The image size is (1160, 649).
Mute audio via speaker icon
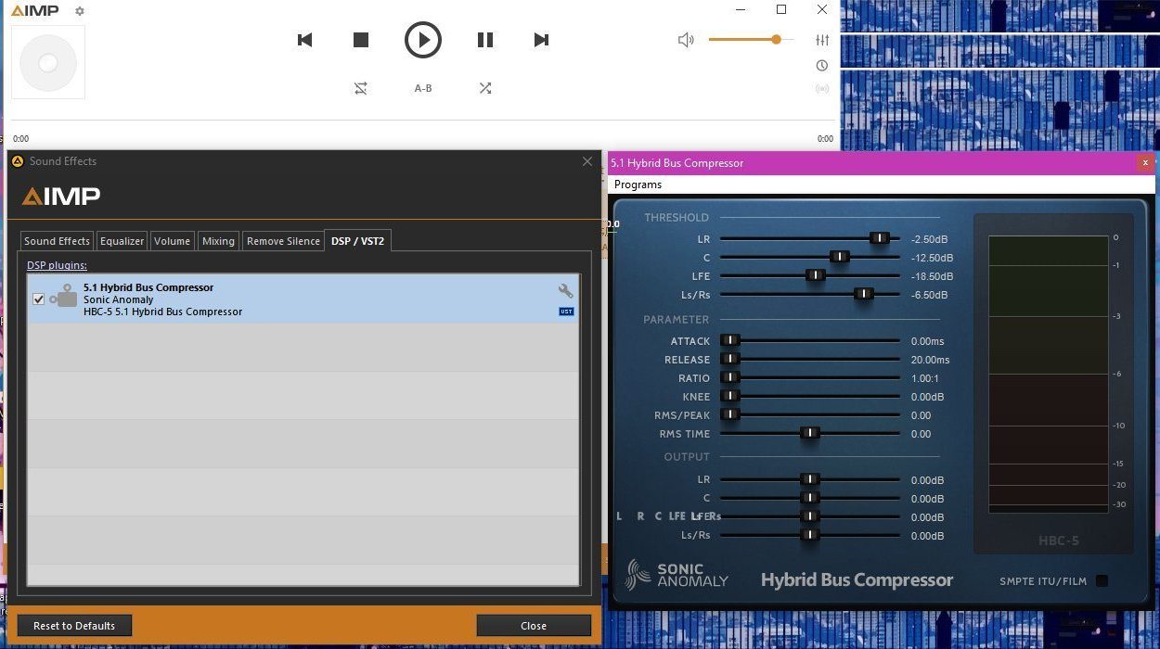pos(686,40)
